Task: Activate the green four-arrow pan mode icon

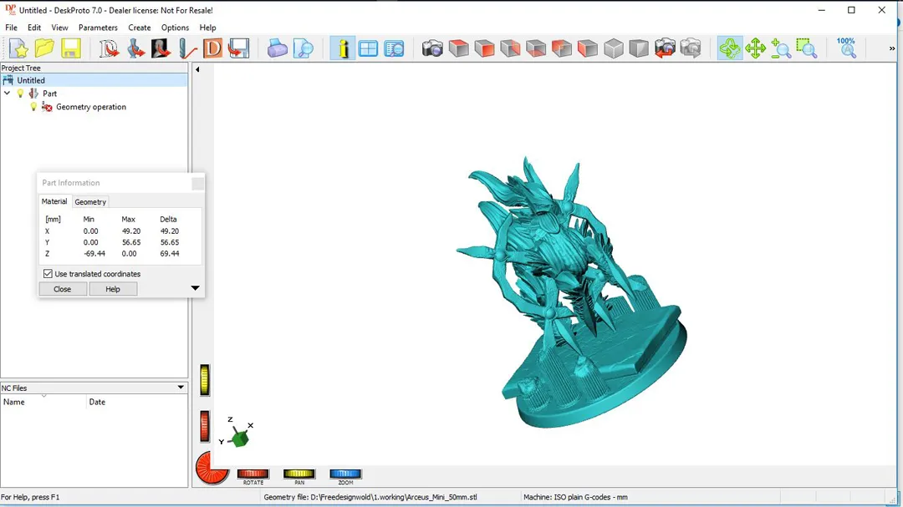Action: click(x=755, y=48)
